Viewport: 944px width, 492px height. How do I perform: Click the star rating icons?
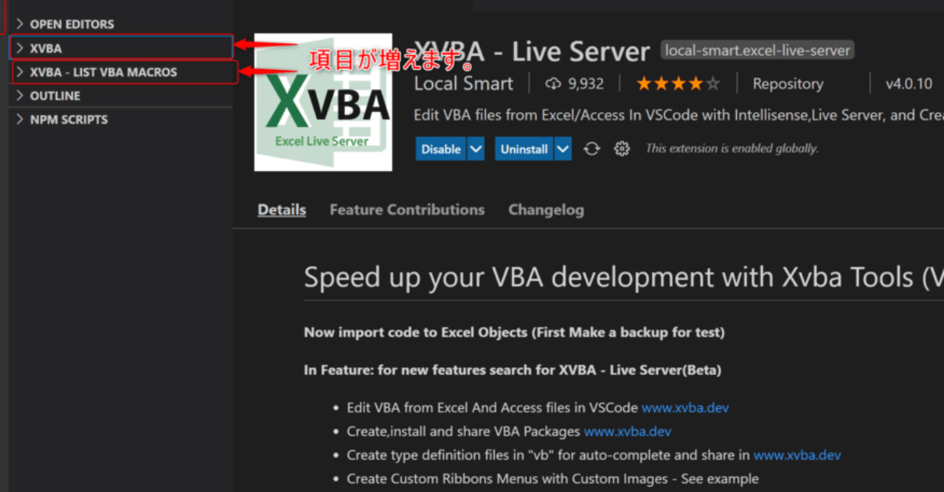(x=678, y=84)
